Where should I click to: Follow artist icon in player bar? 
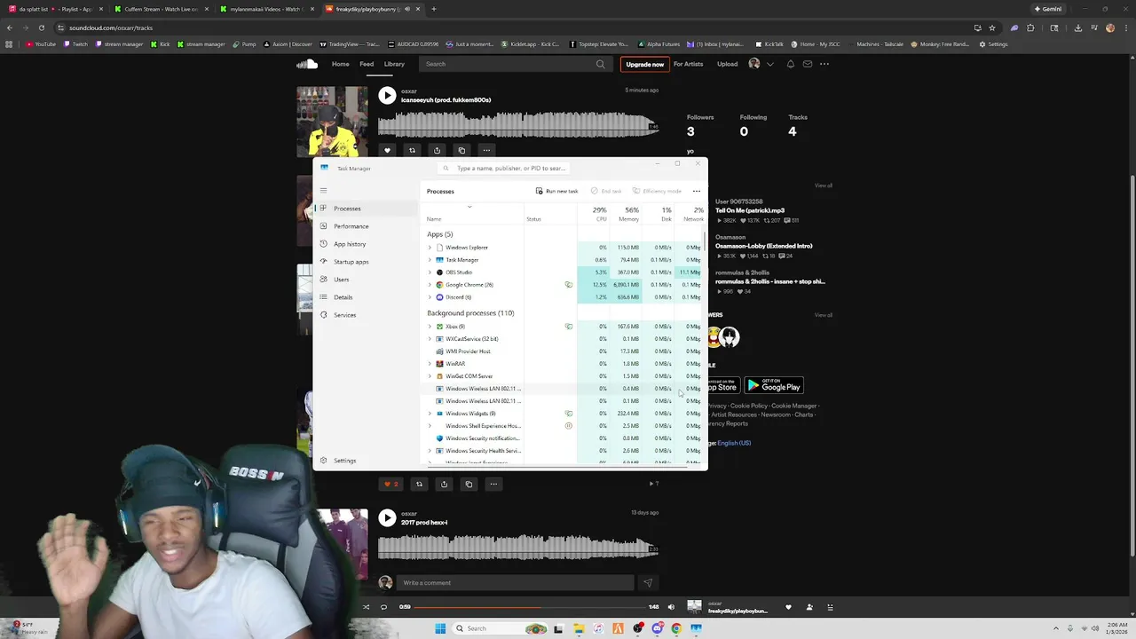(809, 607)
